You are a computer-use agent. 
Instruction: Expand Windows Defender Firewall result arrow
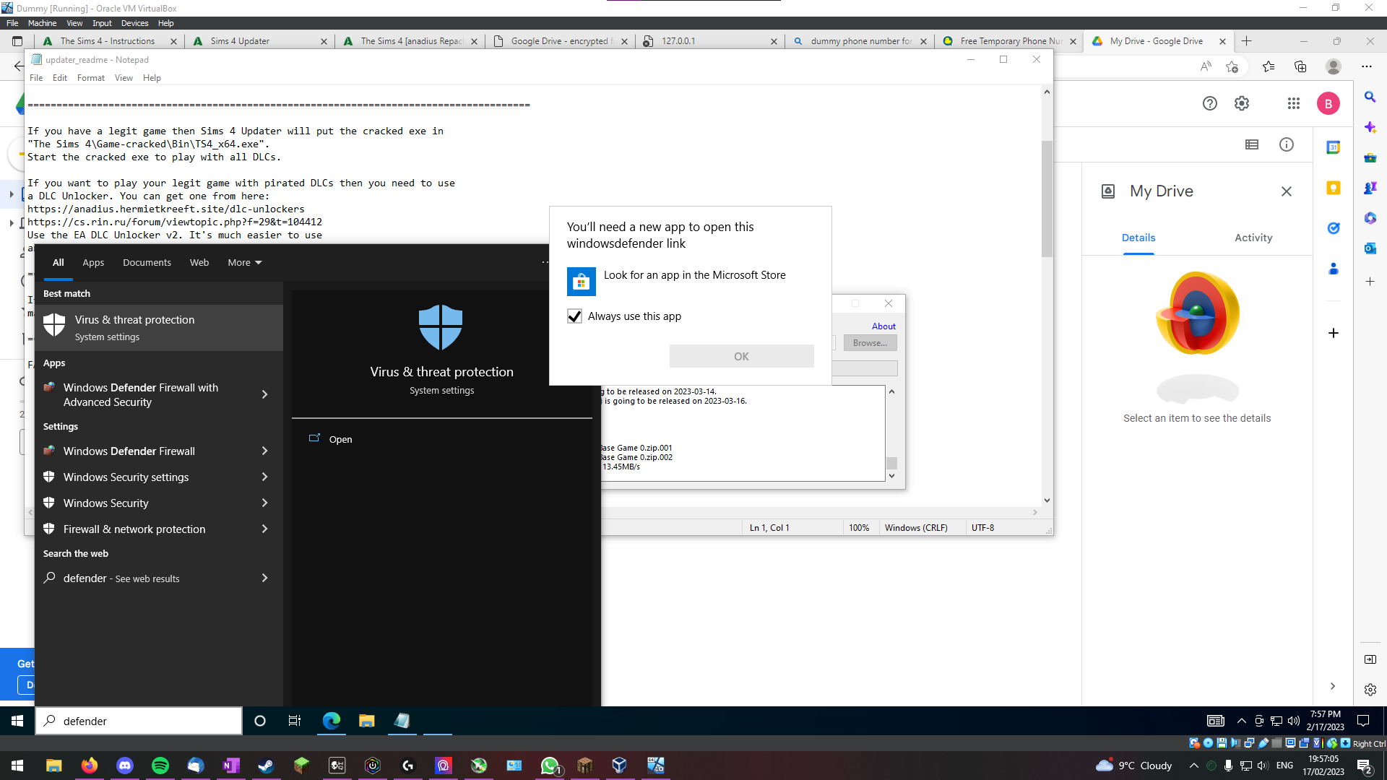[264, 451]
